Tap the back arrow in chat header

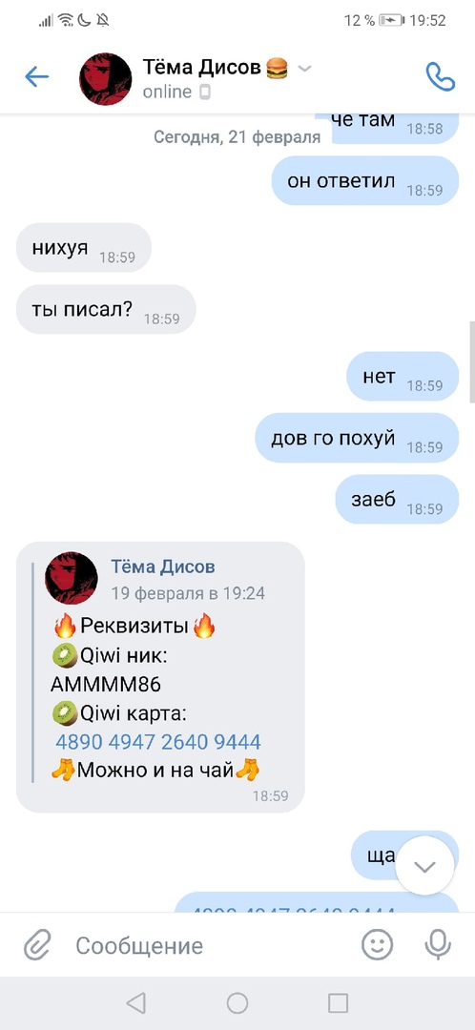coord(37,77)
